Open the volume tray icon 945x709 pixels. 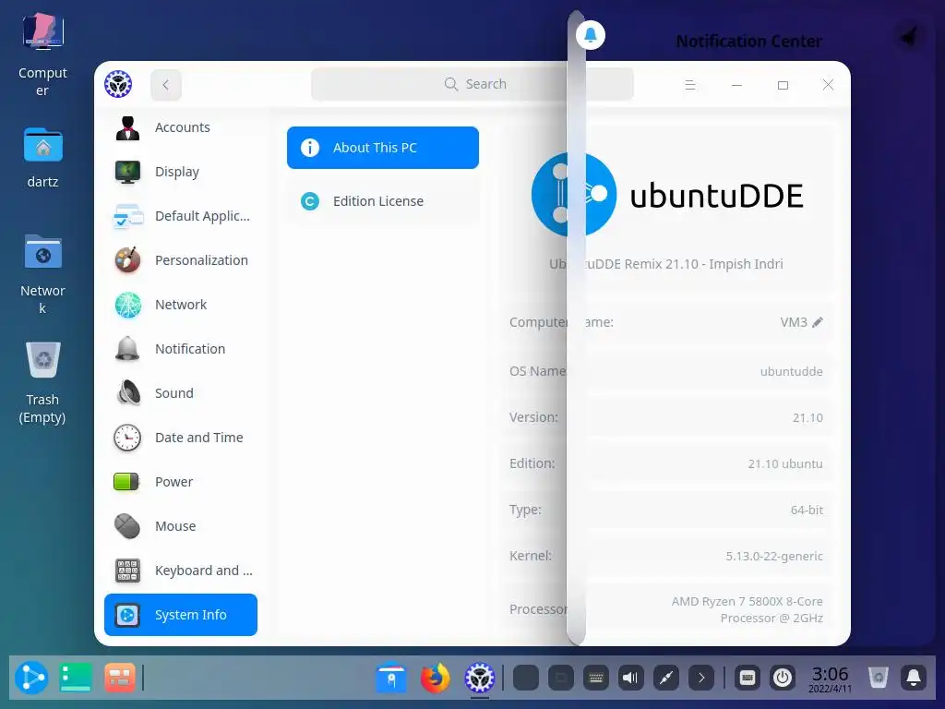click(x=631, y=679)
